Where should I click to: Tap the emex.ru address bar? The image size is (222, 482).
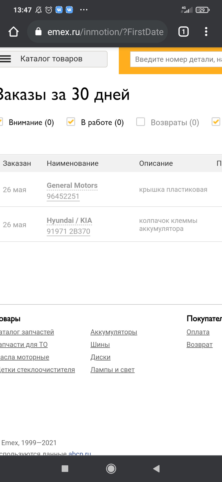(105, 32)
